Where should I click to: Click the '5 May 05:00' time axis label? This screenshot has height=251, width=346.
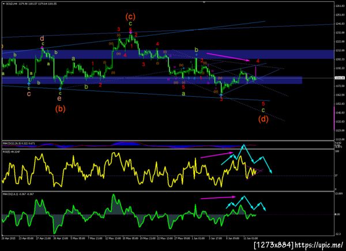tap(78, 238)
